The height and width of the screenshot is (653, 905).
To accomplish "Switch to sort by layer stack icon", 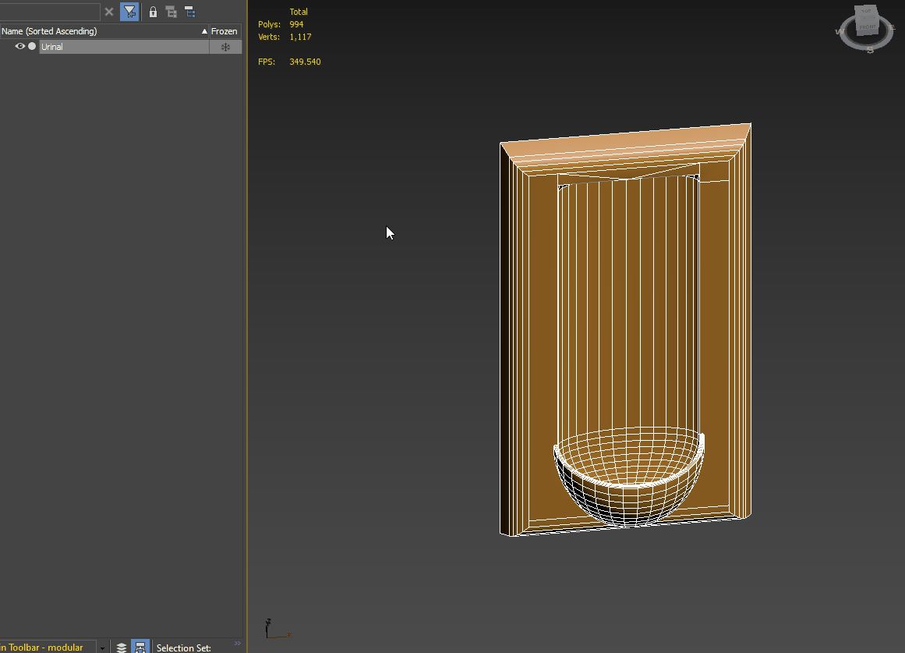I will coord(122,648).
